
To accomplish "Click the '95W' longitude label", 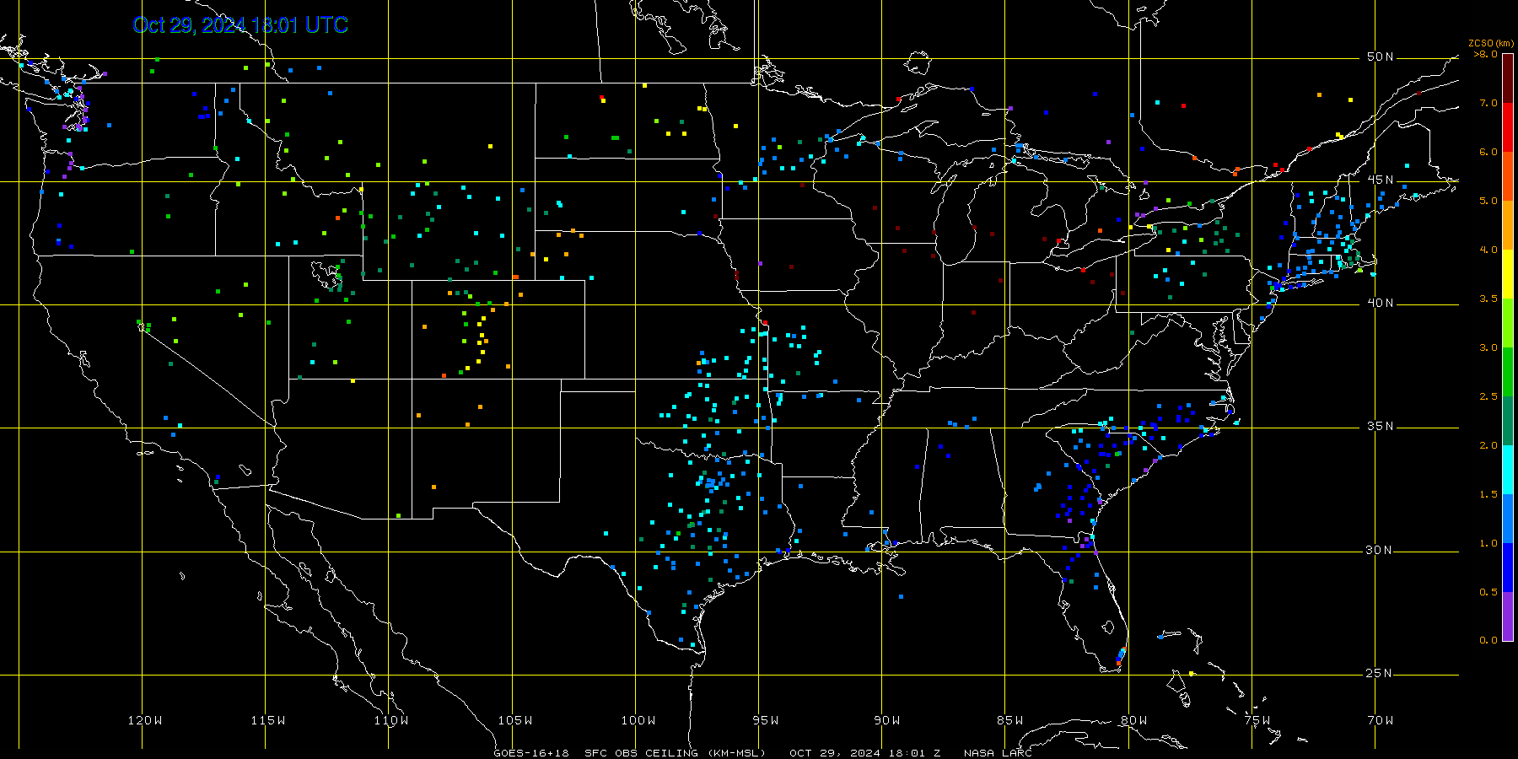I will click(x=766, y=720).
